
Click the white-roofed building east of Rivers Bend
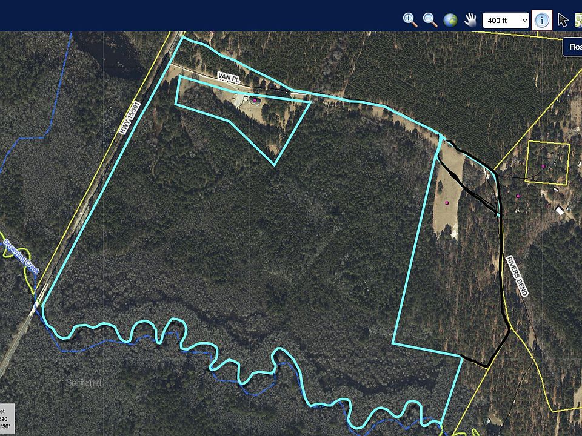560,211
